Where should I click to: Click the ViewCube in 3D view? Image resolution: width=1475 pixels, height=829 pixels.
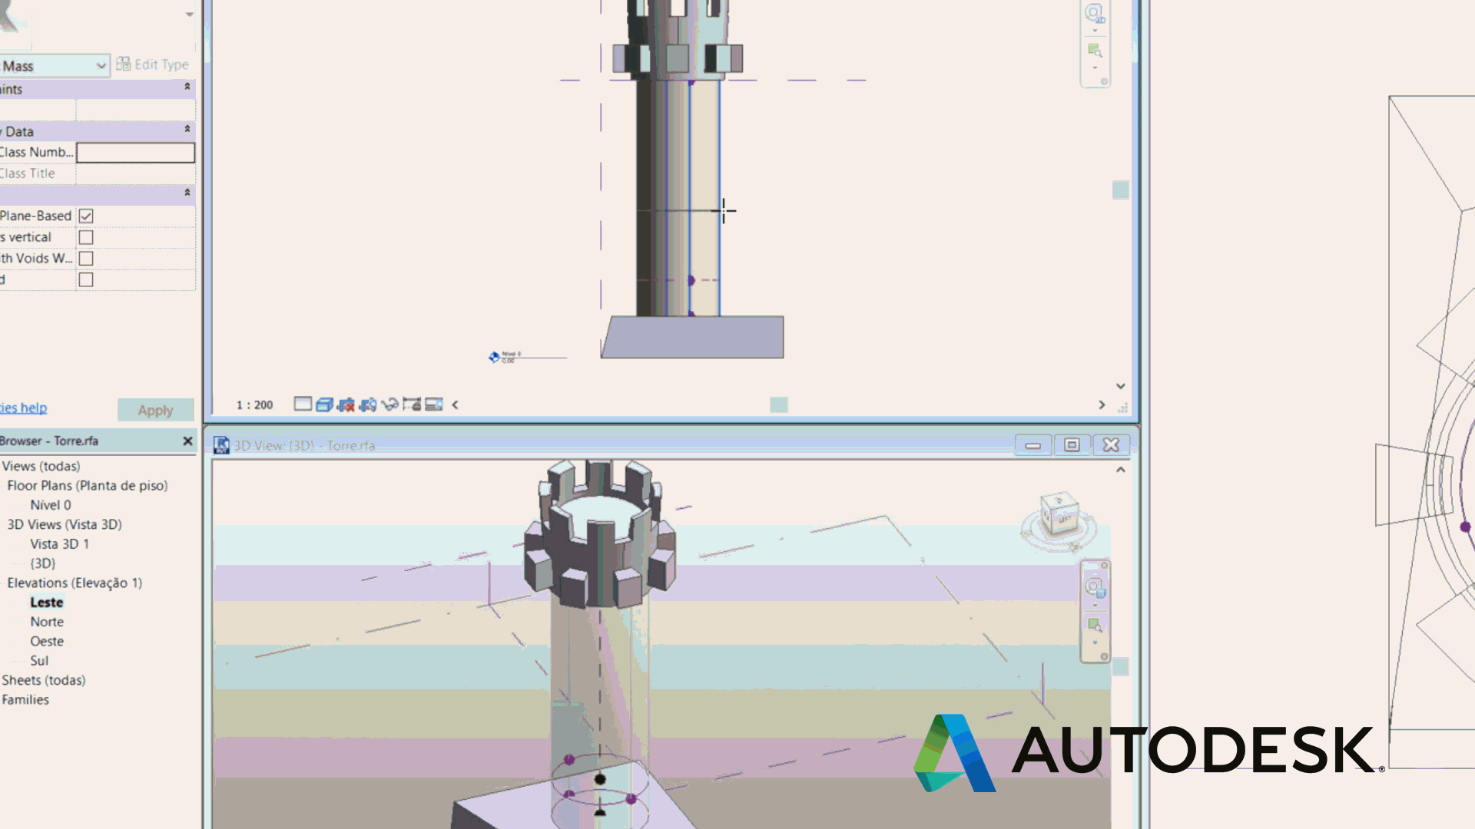click(x=1059, y=516)
